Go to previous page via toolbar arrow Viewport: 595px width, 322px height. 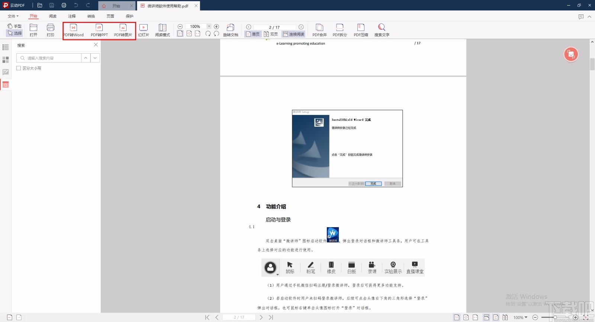[x=249, y=27]
